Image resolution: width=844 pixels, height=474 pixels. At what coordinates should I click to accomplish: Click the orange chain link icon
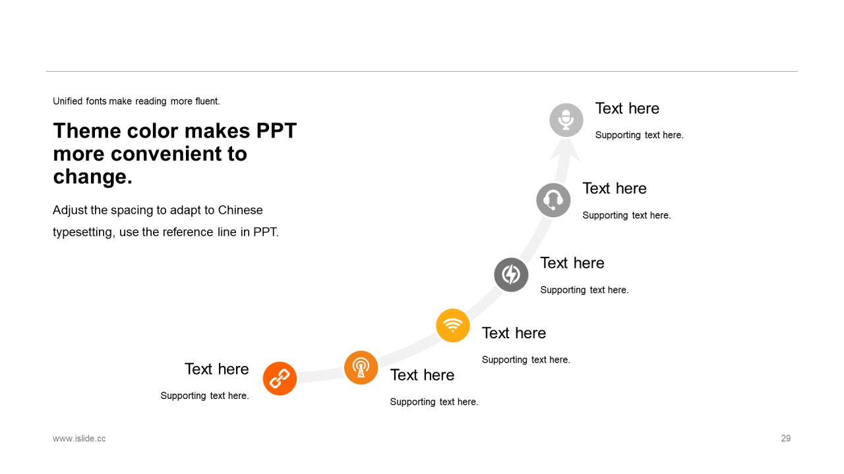coord(280,379)
